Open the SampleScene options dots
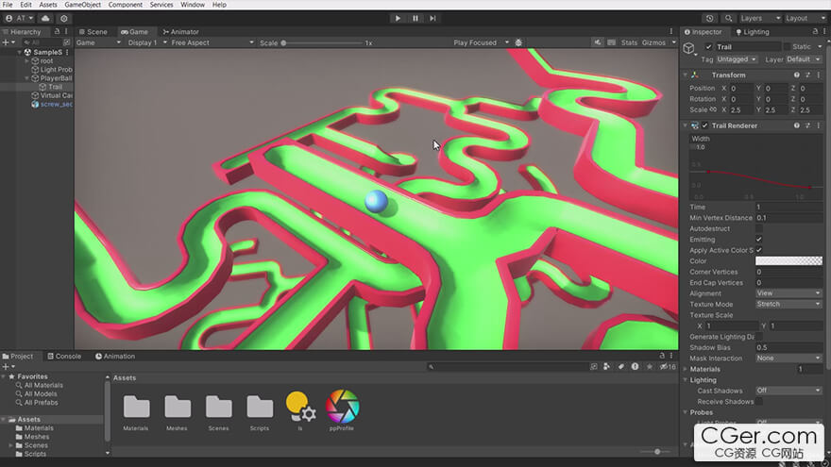The height and width of the screenshot is (467, 831). [x=67, y=53]
